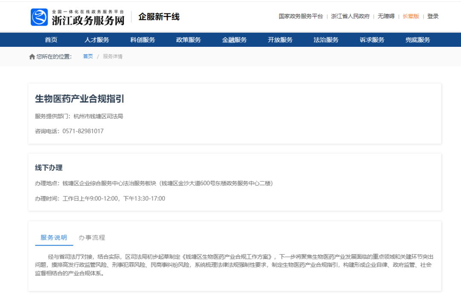This screenshot has width=461, height=295.
Task: Open the 人才服务 menu item
Action: click(x=97, y=40)
